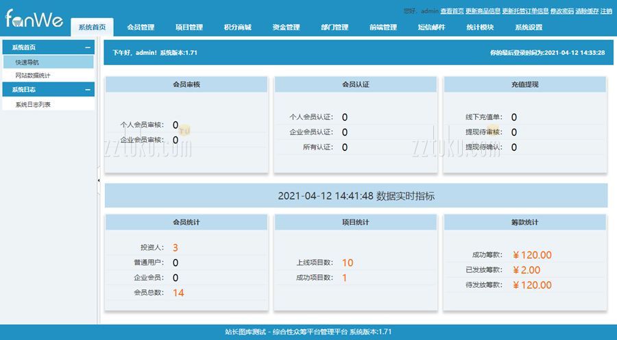Viewport: 617px width, 340px height.
Task: Open 系统日志列表 in the sidebar
Action: 33,105
